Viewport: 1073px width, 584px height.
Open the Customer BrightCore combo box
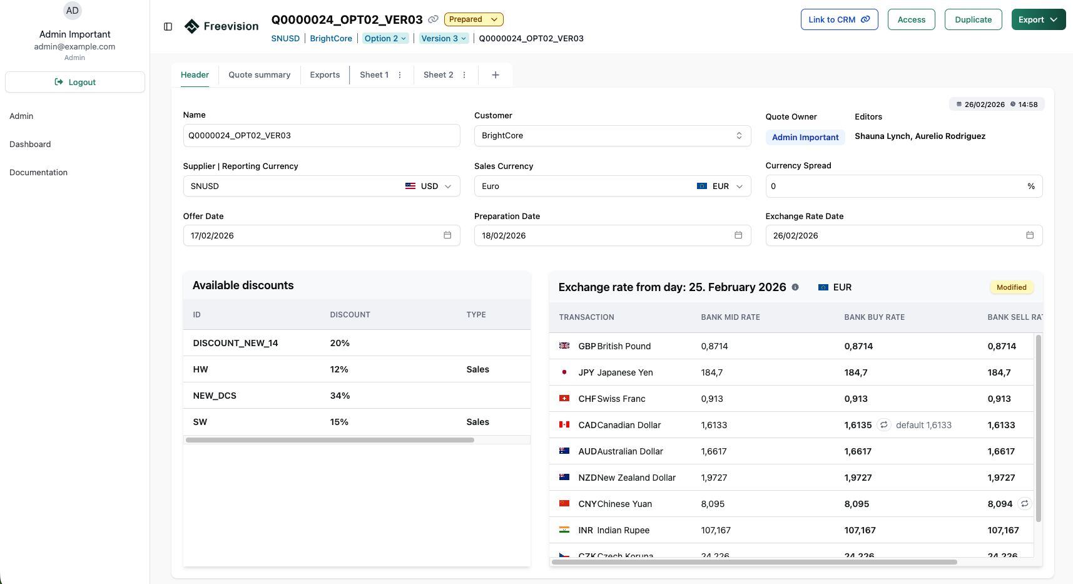(612, 136)
